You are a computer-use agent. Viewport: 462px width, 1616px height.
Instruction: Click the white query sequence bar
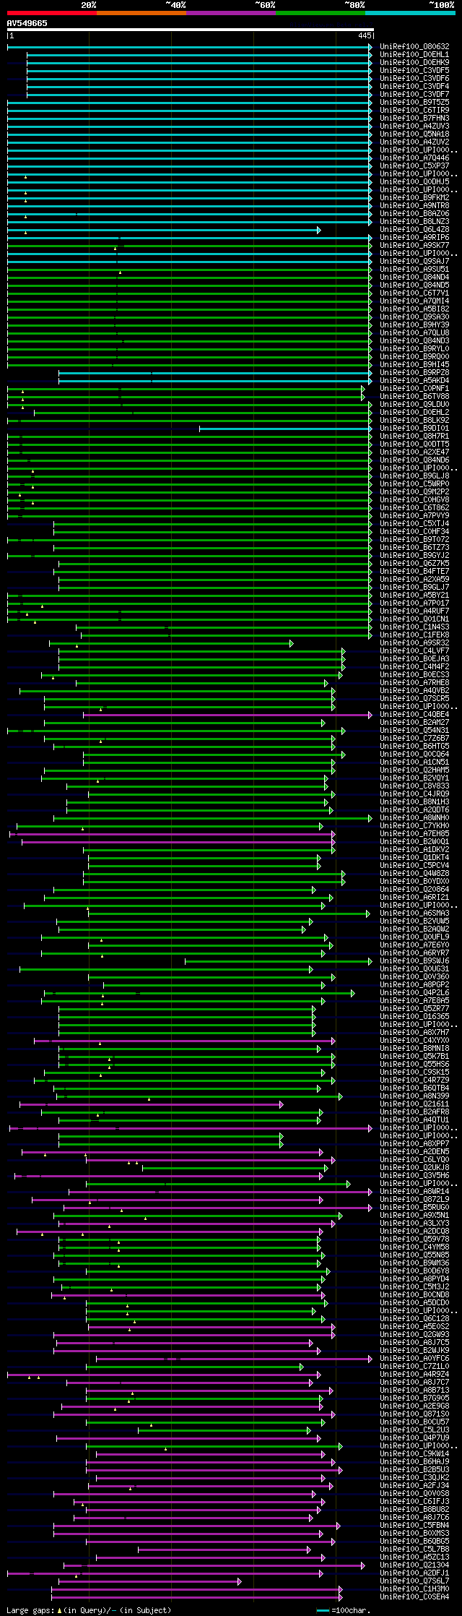coord(191,30)
